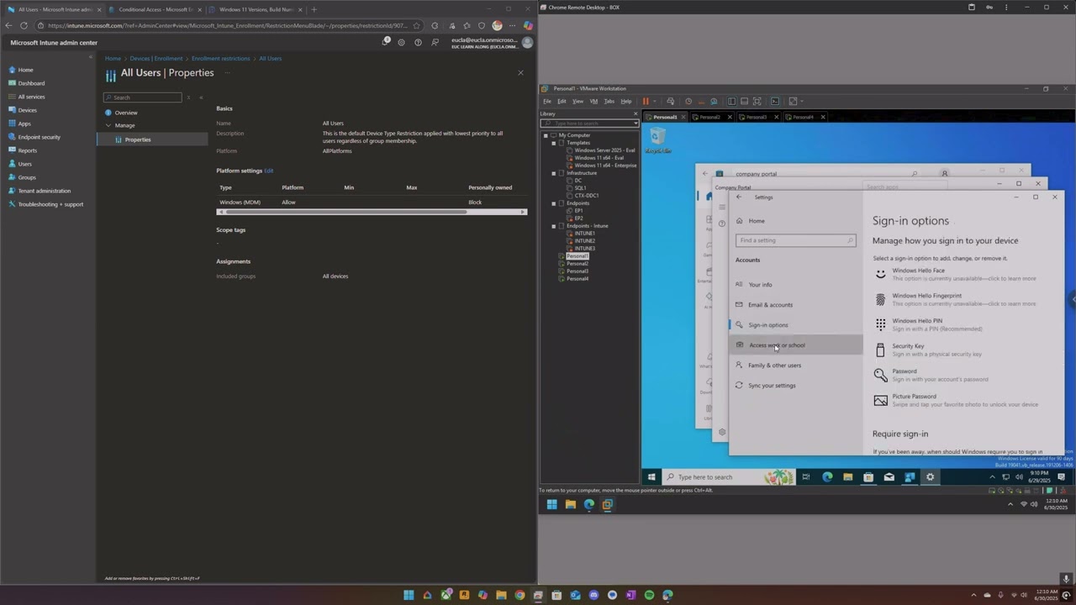Go to Devices | Enrollment breadcrumb
This screenshot has height=605, width=1076.
(x=156, y=59)
